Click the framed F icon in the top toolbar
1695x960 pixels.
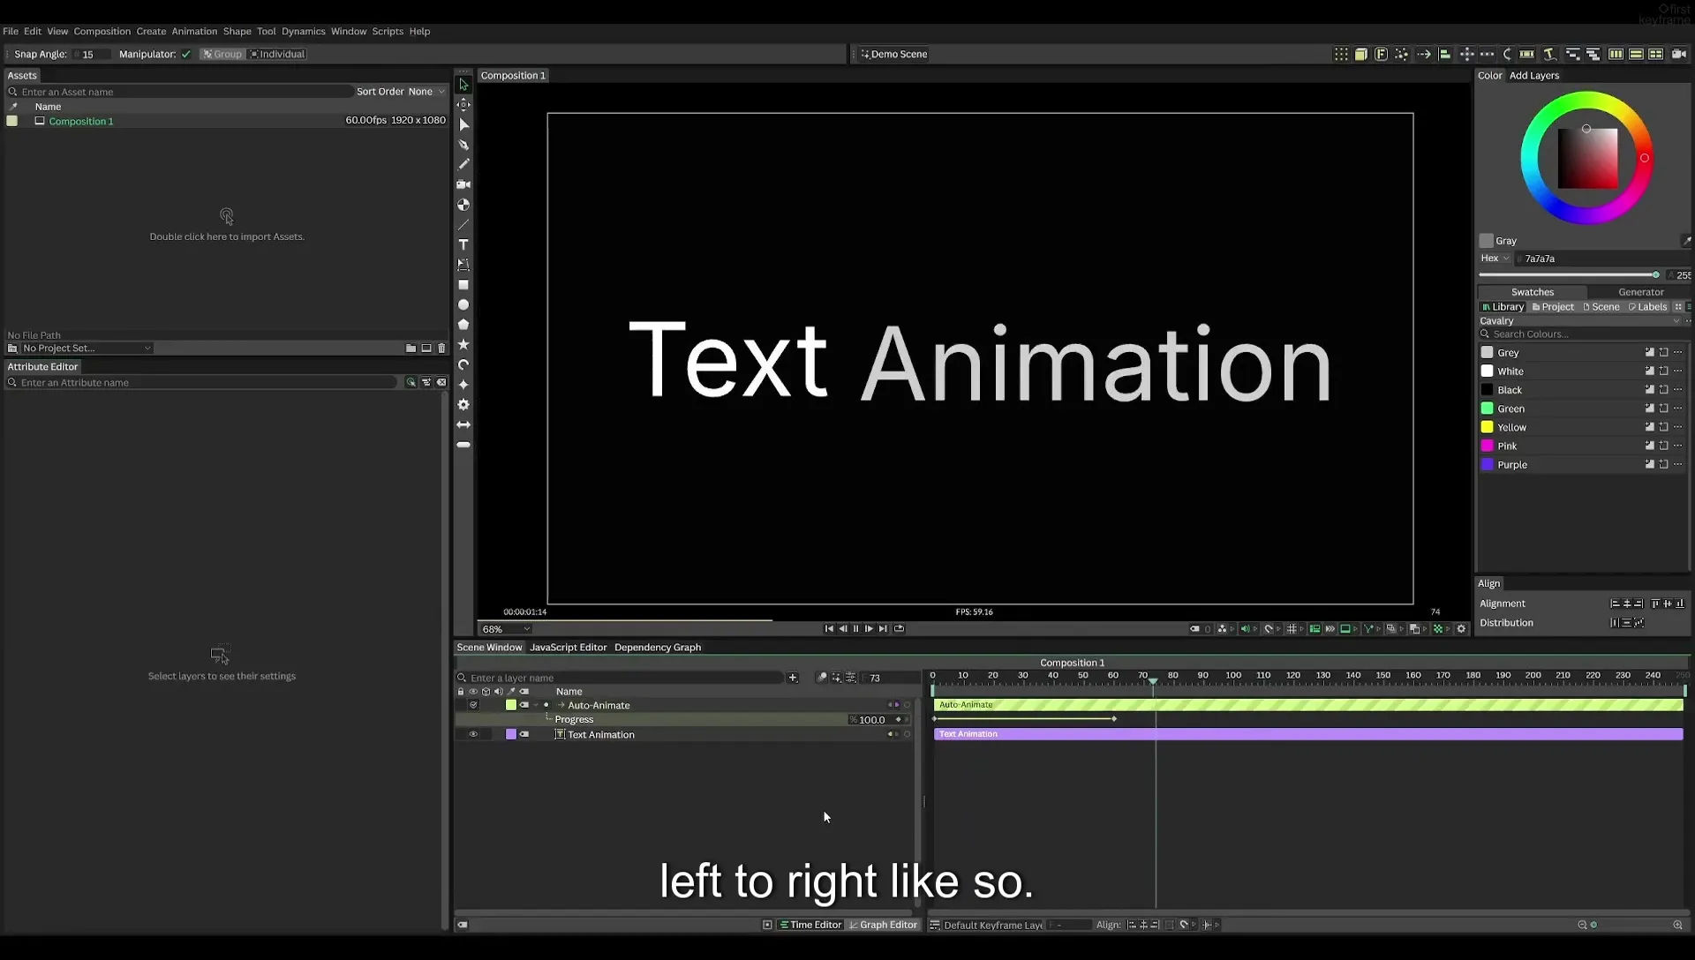coord(1382,54)
